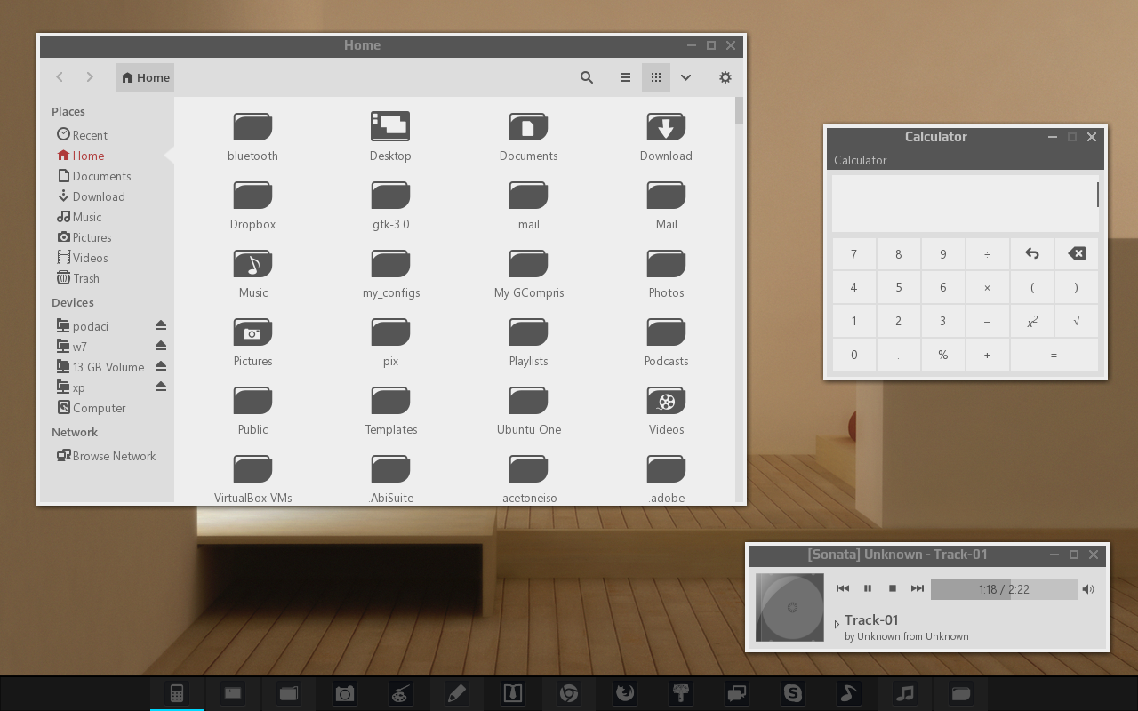Select the Podcasts folder
Viewport: 1138px width, 711px height.
pyautogui.click(x=666, y=332)
